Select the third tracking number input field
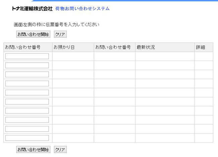218x157 pixels. (27, 74)
